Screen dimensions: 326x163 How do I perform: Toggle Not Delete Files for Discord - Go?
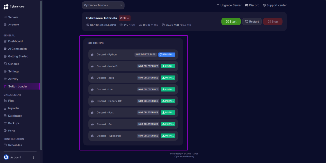(148, 124)
